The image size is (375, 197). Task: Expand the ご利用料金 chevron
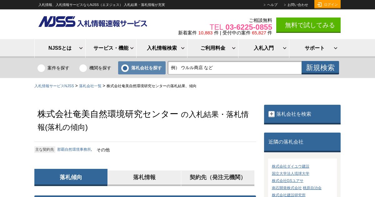tap(234, 48)
